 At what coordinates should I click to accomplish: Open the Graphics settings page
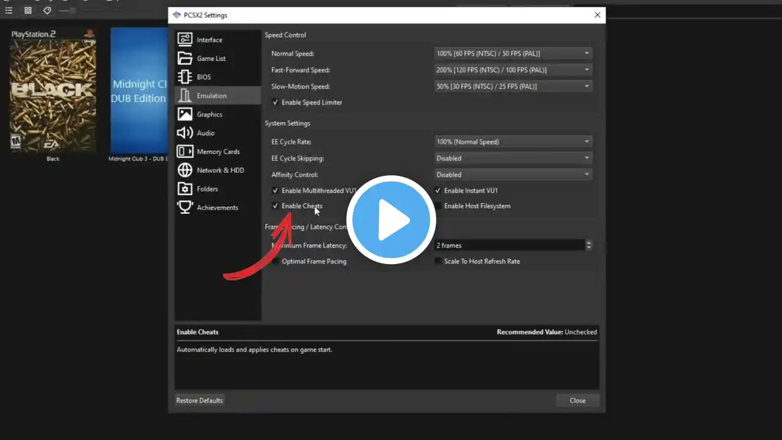[x=217, y=114]
